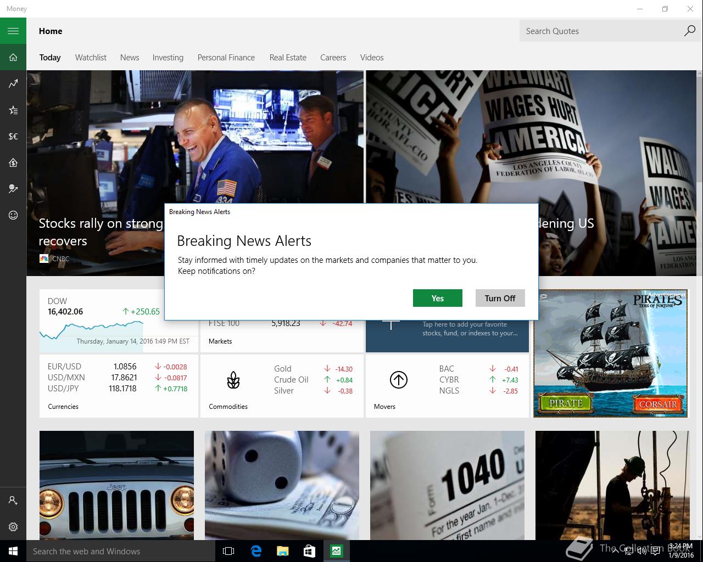Open the sign-in account icon
703x562 pixels.
coord(13,501)
